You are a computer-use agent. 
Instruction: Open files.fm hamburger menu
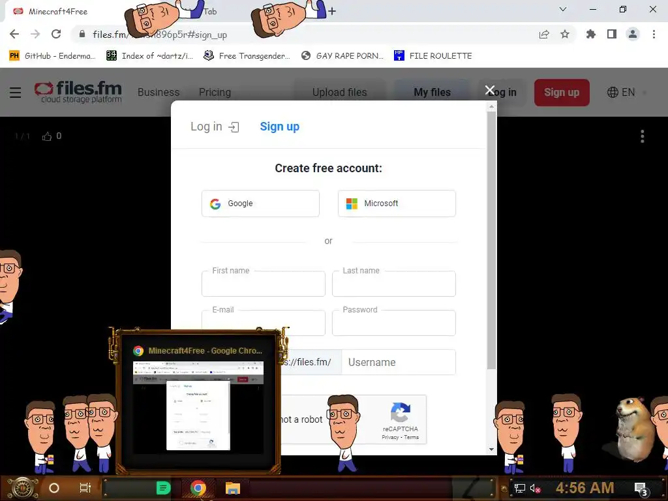pos(16,92)
